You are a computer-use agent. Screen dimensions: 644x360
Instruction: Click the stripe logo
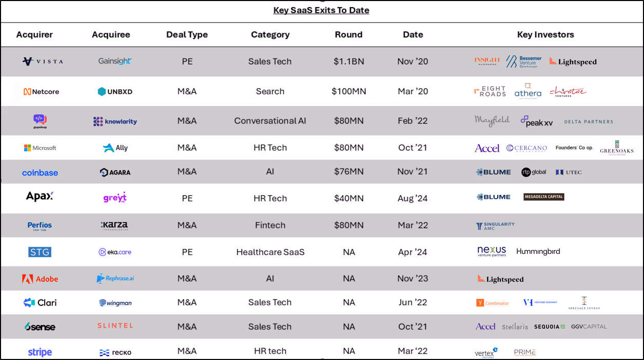point(40,352)
